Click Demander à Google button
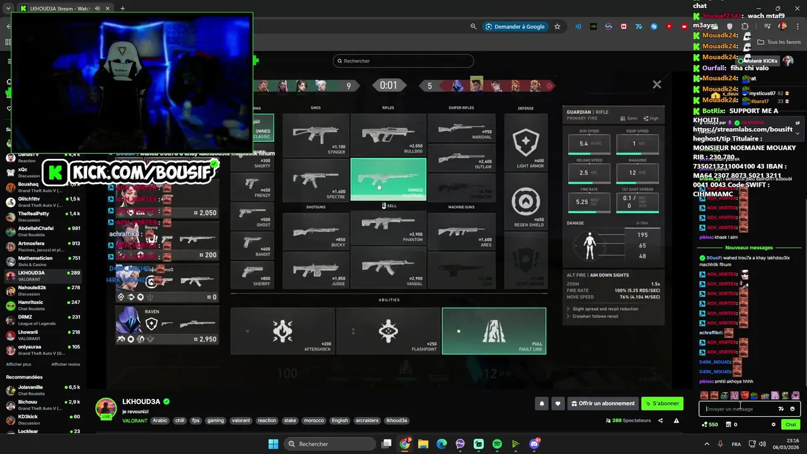 (x=515, y=26)
